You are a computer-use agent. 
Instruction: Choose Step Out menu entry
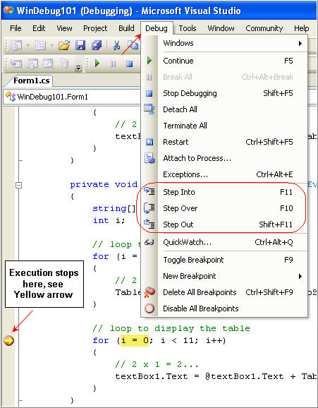pyautogui.click(x=224, y=224)
